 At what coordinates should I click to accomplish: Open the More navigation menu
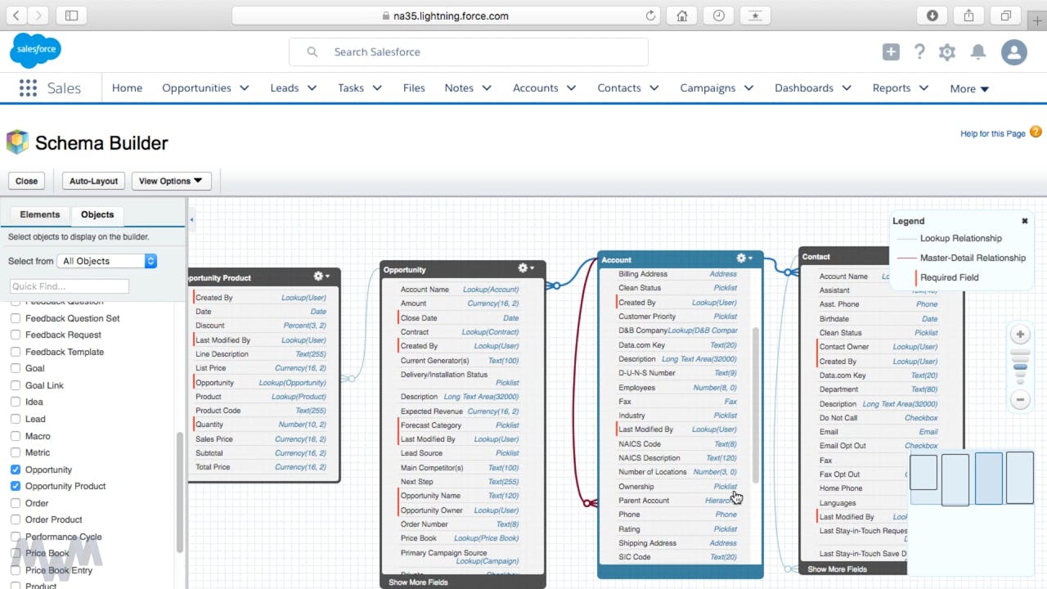coord(969,88)
